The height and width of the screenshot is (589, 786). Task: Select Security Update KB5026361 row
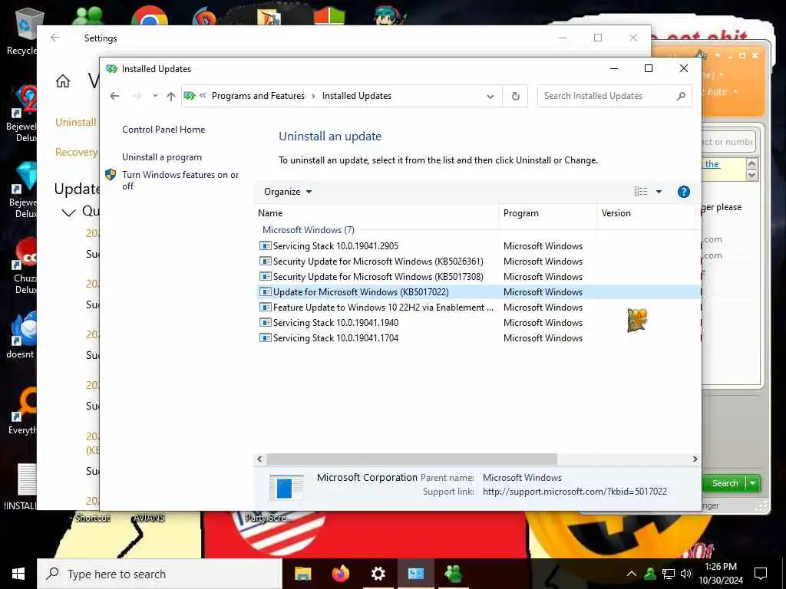[479, 262]
